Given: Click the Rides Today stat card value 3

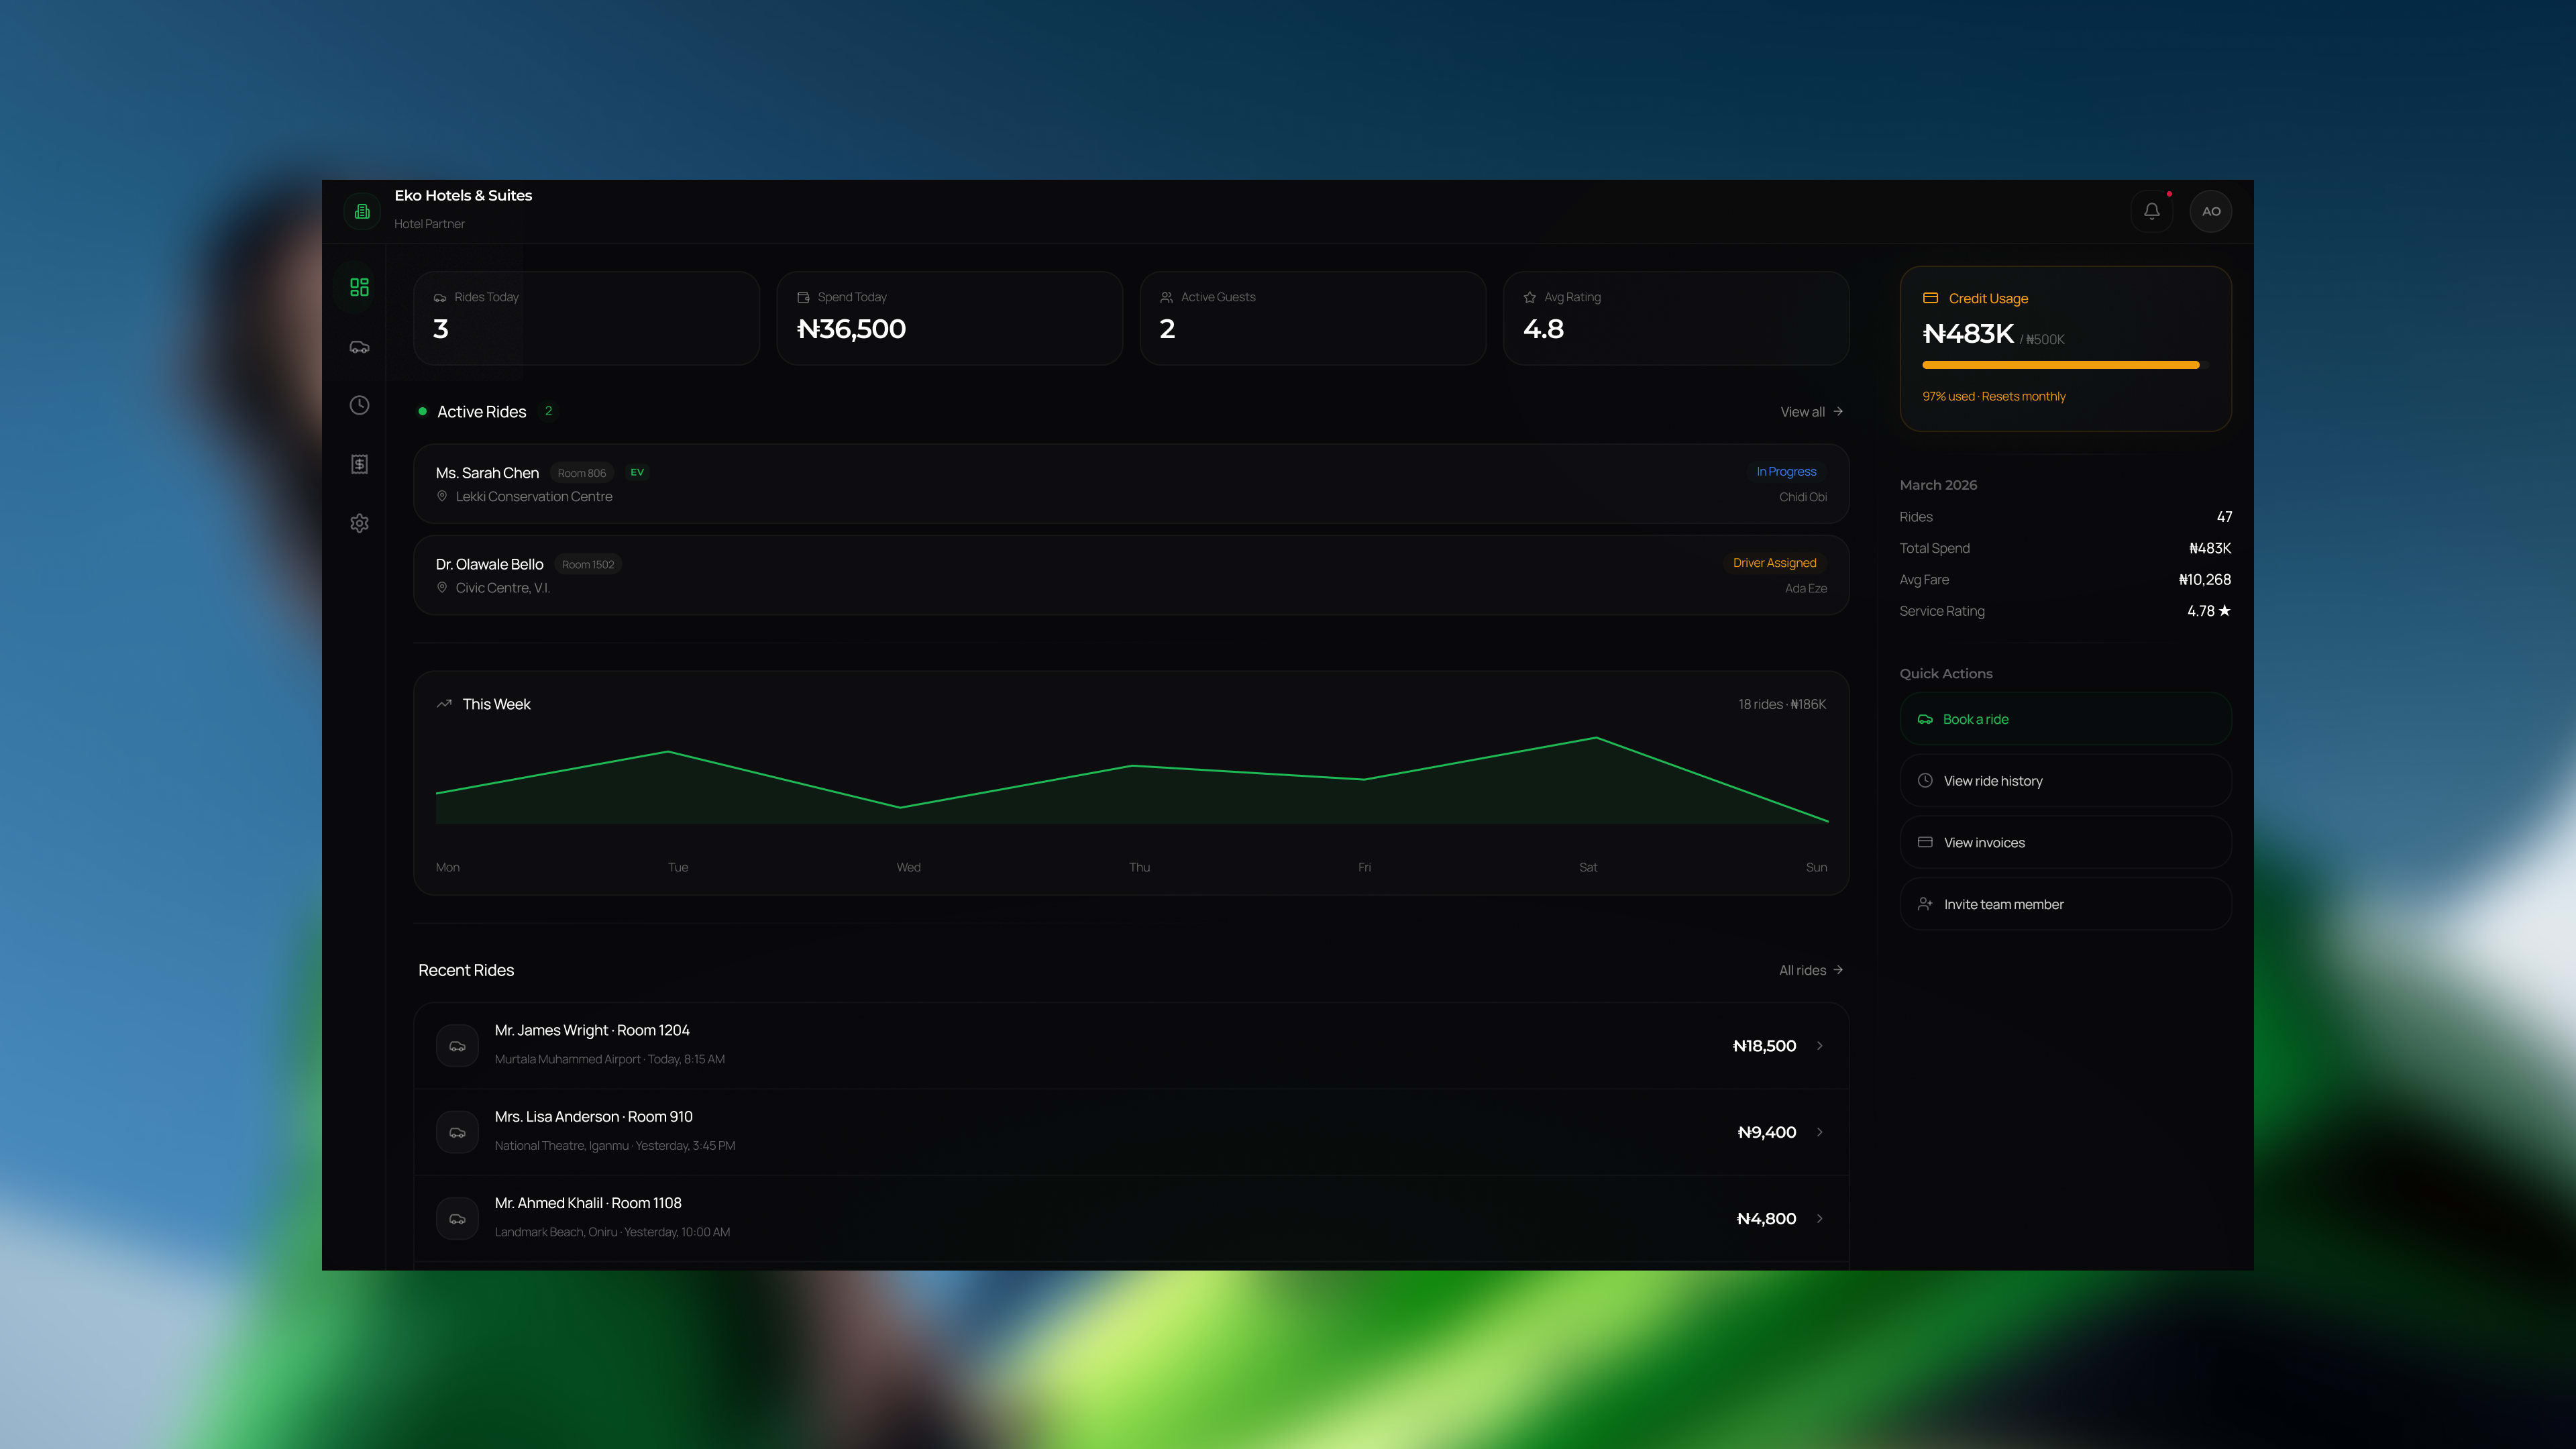Looking at the screenshot, I should (x=441, y=329).
